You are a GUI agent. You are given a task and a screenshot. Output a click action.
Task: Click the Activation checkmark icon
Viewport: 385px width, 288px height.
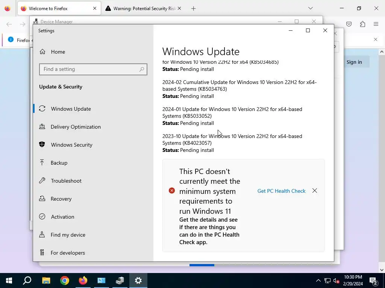pyautogui.click(x=42, y=216)
